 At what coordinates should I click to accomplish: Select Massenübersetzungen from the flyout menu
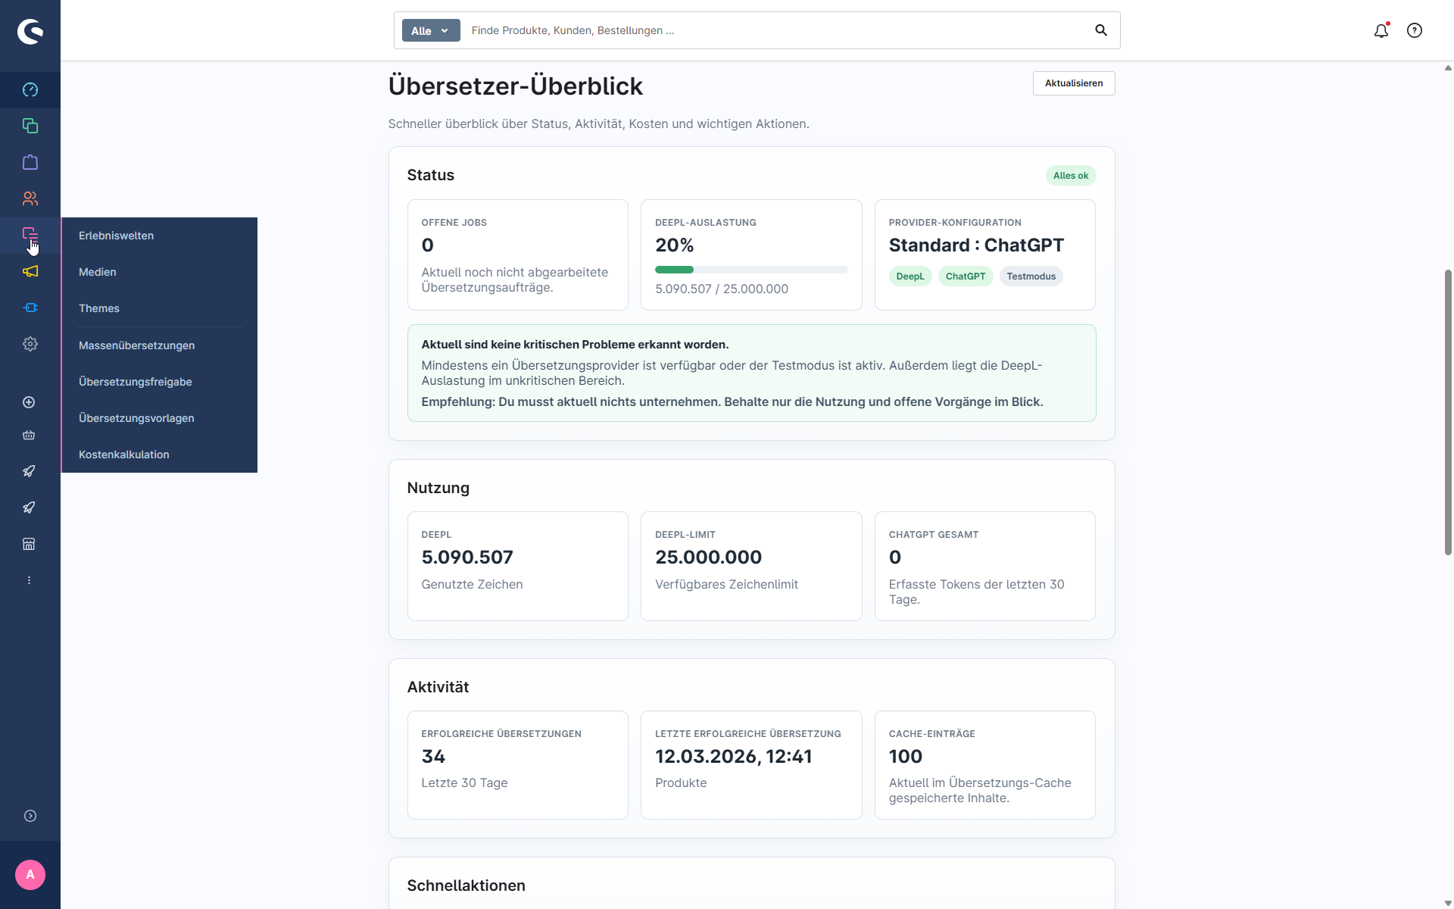coord(136,345)
